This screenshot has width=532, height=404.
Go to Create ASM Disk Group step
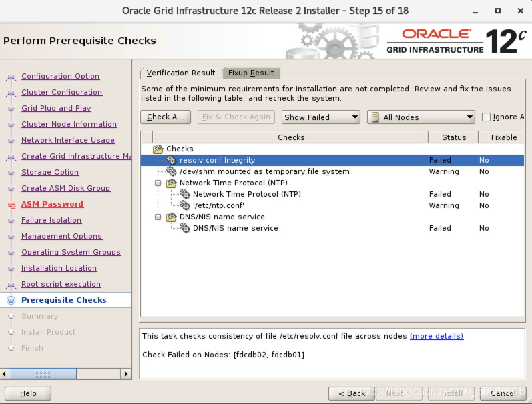click(x=66, y=188)
